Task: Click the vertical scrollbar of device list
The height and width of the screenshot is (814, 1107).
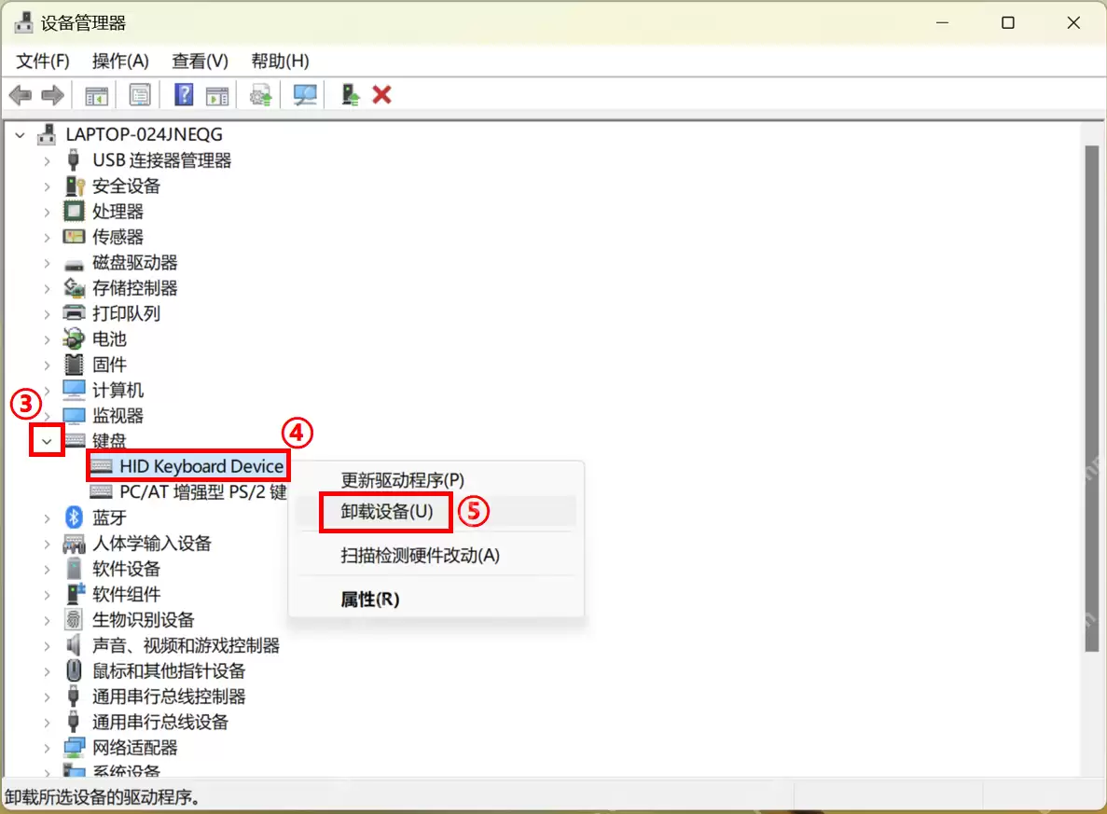Action: pos(1091,399)
